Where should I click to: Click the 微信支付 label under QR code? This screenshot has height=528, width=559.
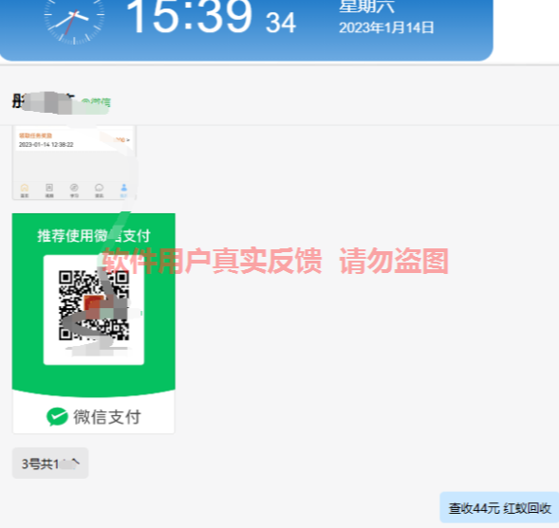[107, 417]
